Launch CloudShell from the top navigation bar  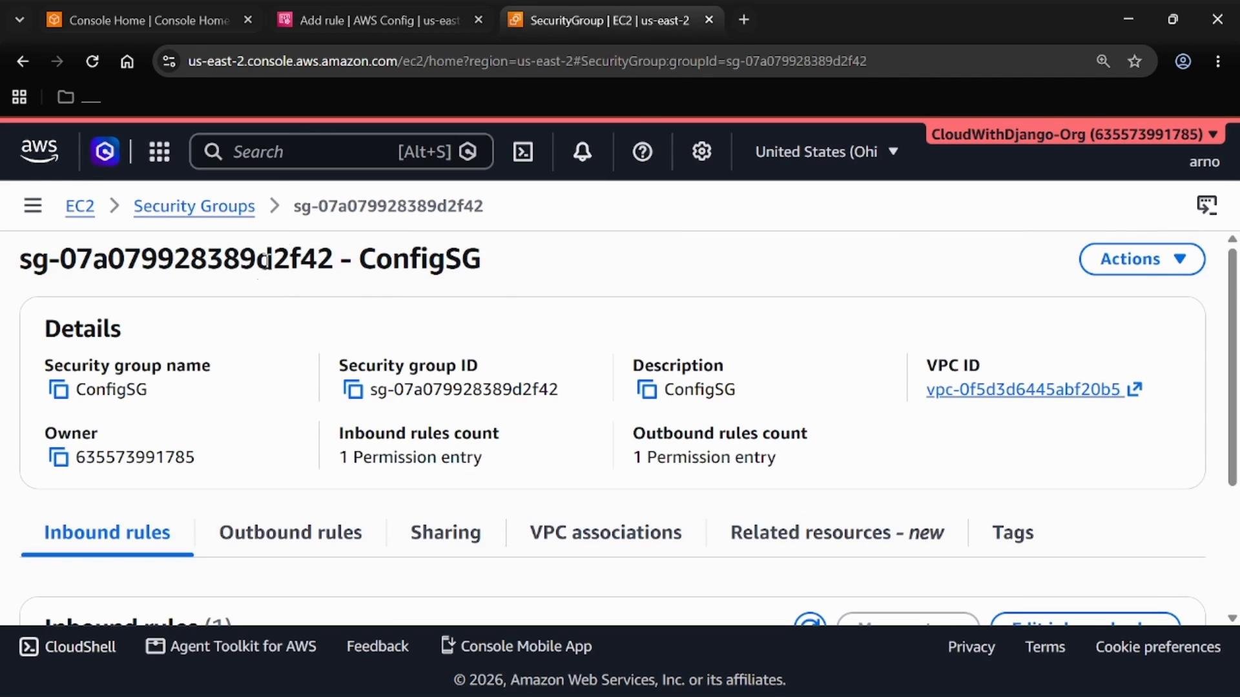522,152
